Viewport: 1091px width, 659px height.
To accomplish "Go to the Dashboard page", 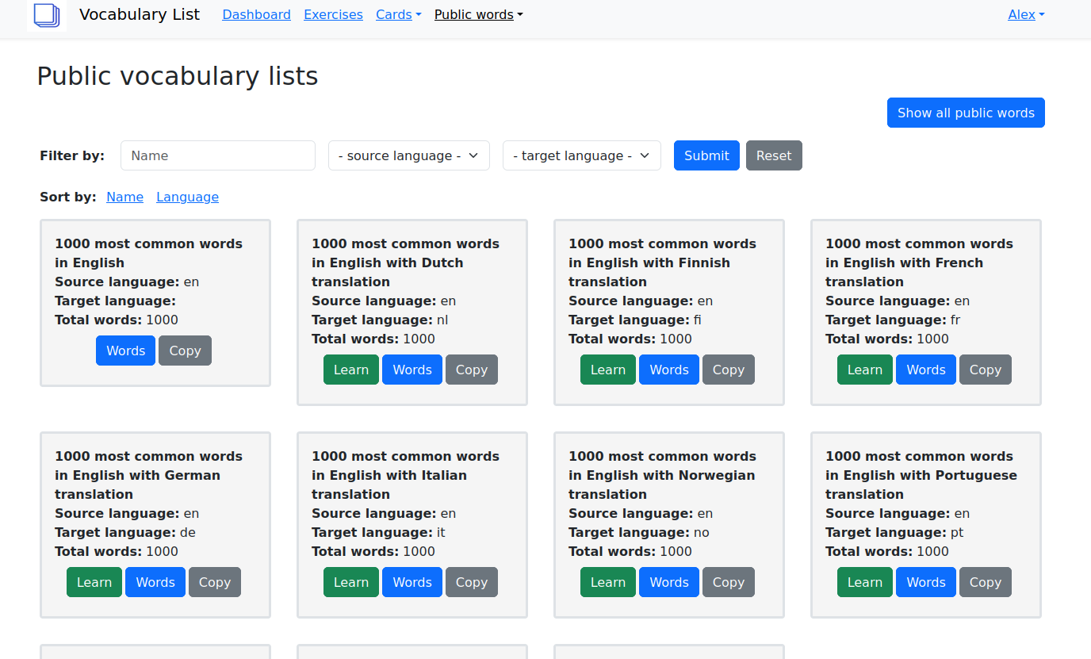I will coord(256,14).
